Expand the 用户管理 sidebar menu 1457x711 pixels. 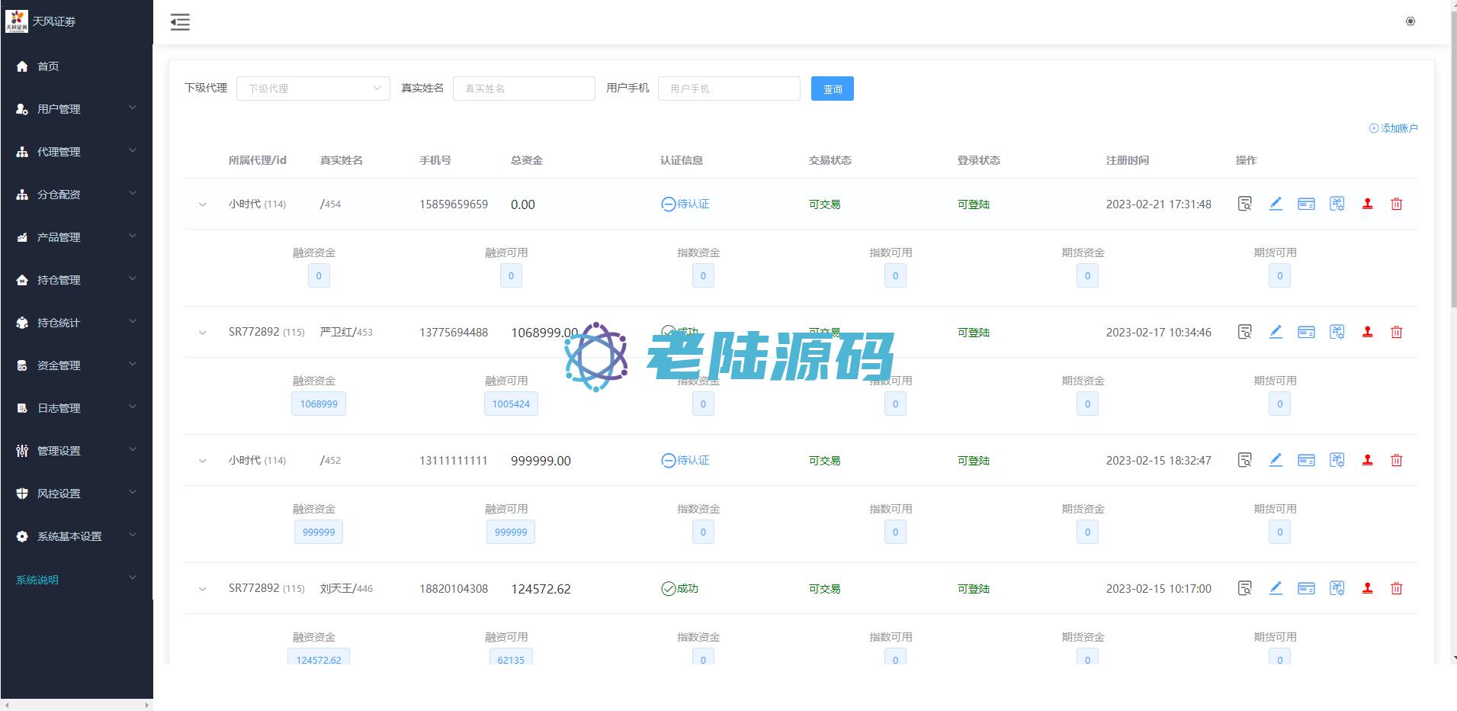pyautogui.click(x=76, y=109)
